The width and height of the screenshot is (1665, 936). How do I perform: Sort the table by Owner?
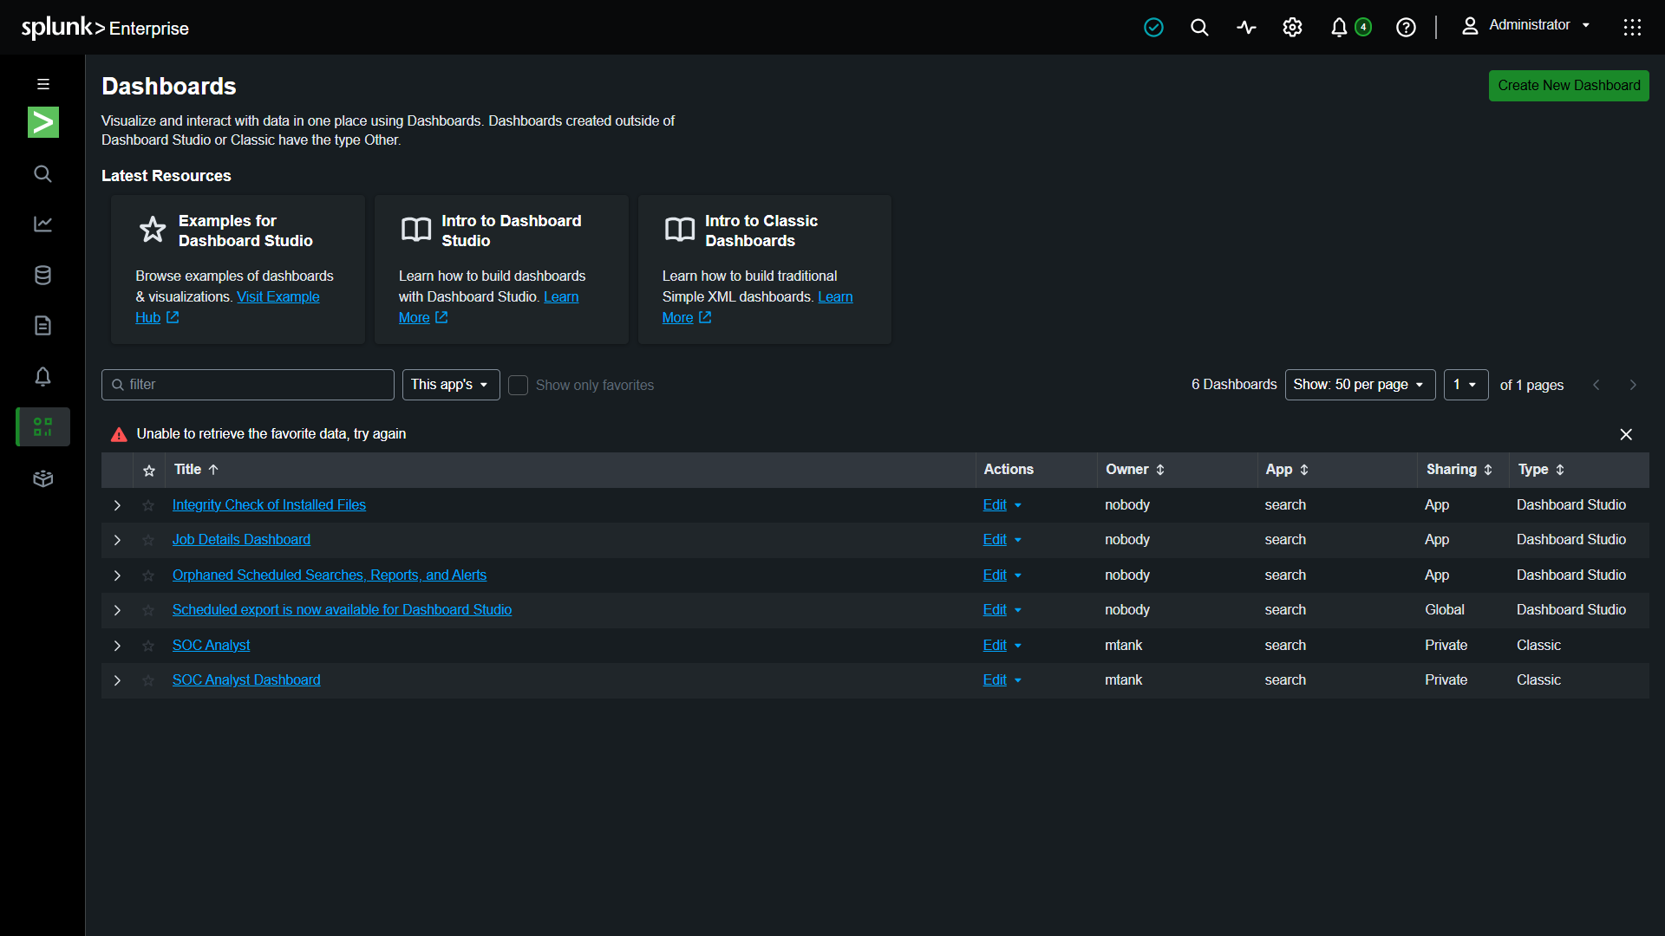tap(1135, 470)
